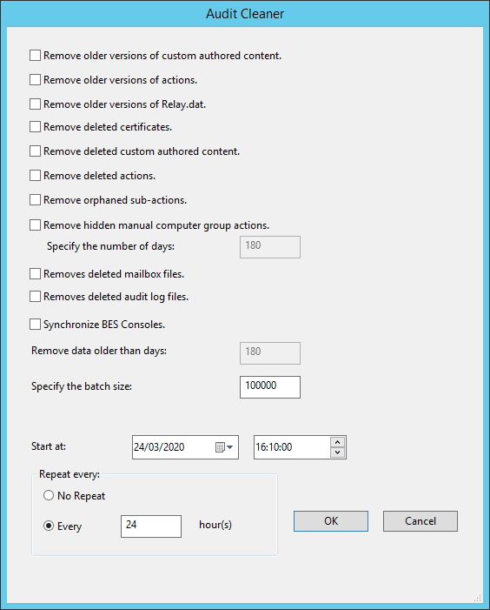Click the 'Remove data older than days:' label
This screenshot has height=610, width=490.
click(x=99, y=351)
